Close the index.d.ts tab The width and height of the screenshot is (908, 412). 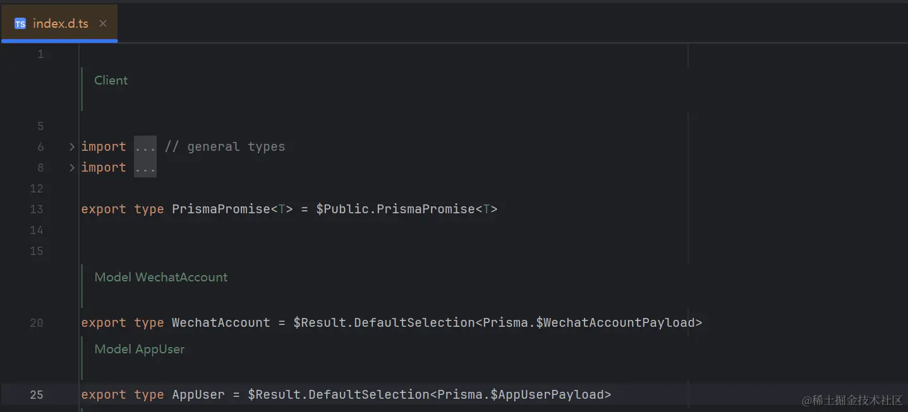[x=103, y=24]
